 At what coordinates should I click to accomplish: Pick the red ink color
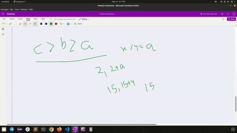click(56, 24)
